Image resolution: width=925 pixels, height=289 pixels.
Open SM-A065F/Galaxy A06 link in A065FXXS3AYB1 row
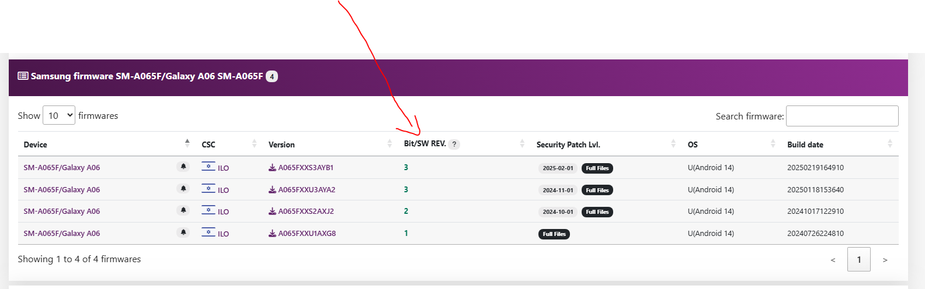(x=62, y=167)
